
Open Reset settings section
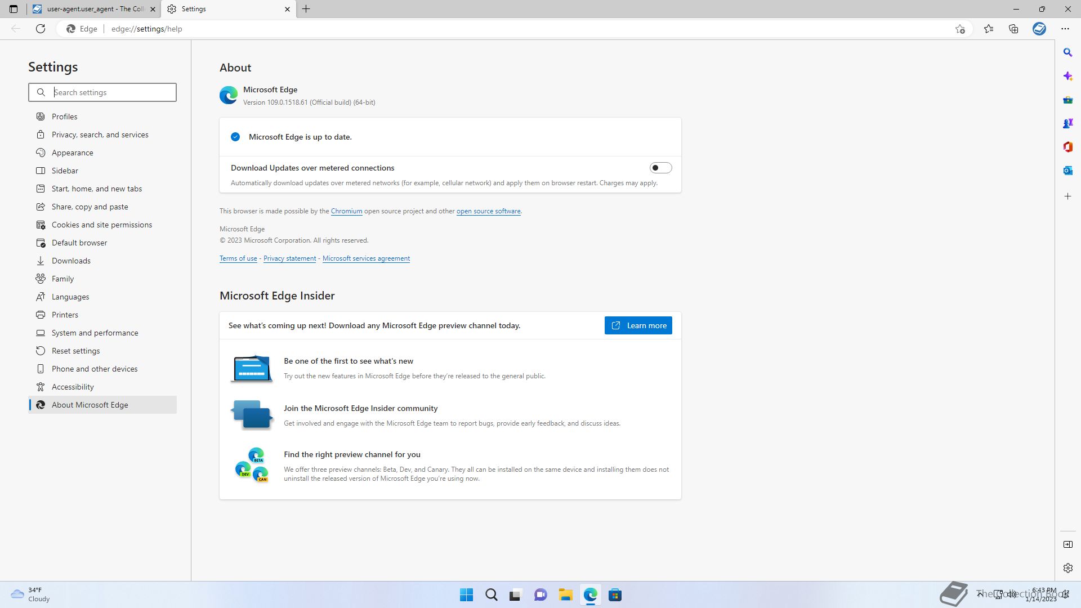(x=102, y=351)
